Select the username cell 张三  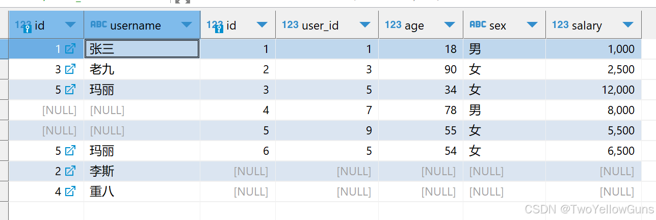tap(142, 49)
